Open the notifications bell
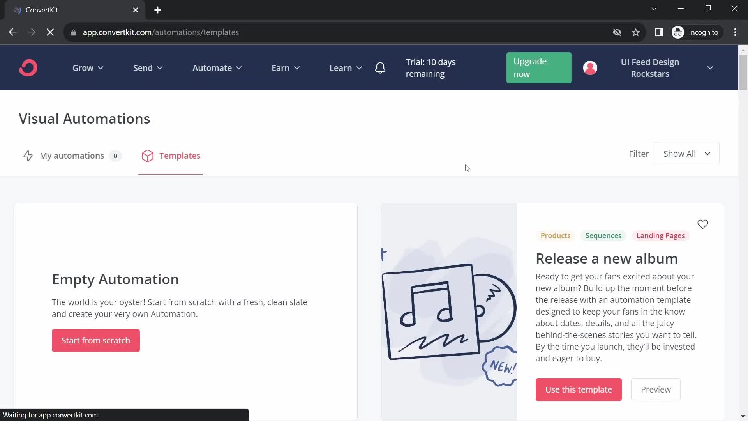This screenshot has height=421, width=748. [380, 68]
